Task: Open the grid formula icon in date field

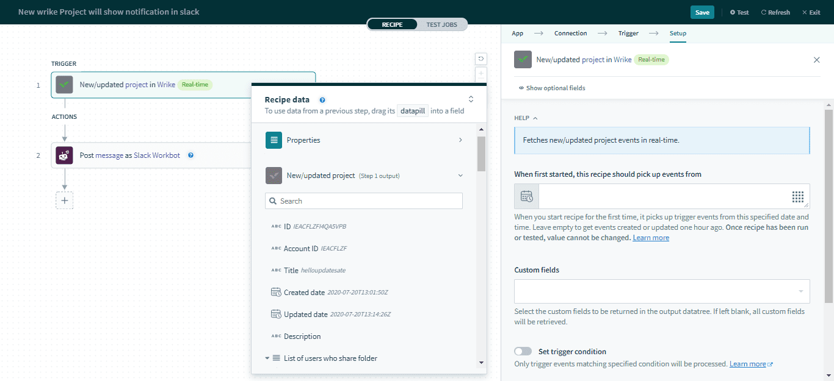Action: tap(797, 196)
